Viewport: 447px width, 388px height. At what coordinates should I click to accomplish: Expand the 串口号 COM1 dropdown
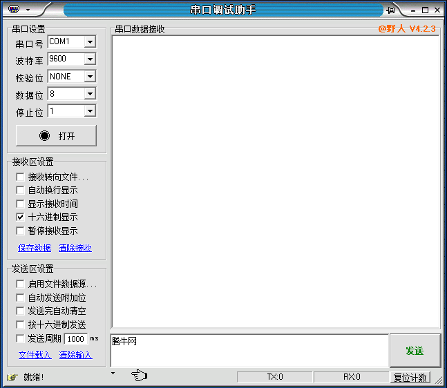[90, 42]
